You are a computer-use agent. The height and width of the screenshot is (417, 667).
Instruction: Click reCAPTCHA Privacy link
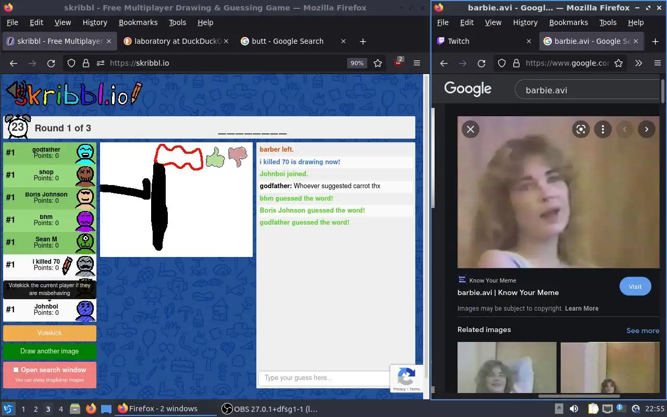click(399, 389)
